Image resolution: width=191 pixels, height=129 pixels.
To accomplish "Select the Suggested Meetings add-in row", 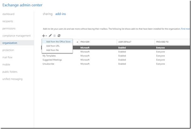I will 52,60.
